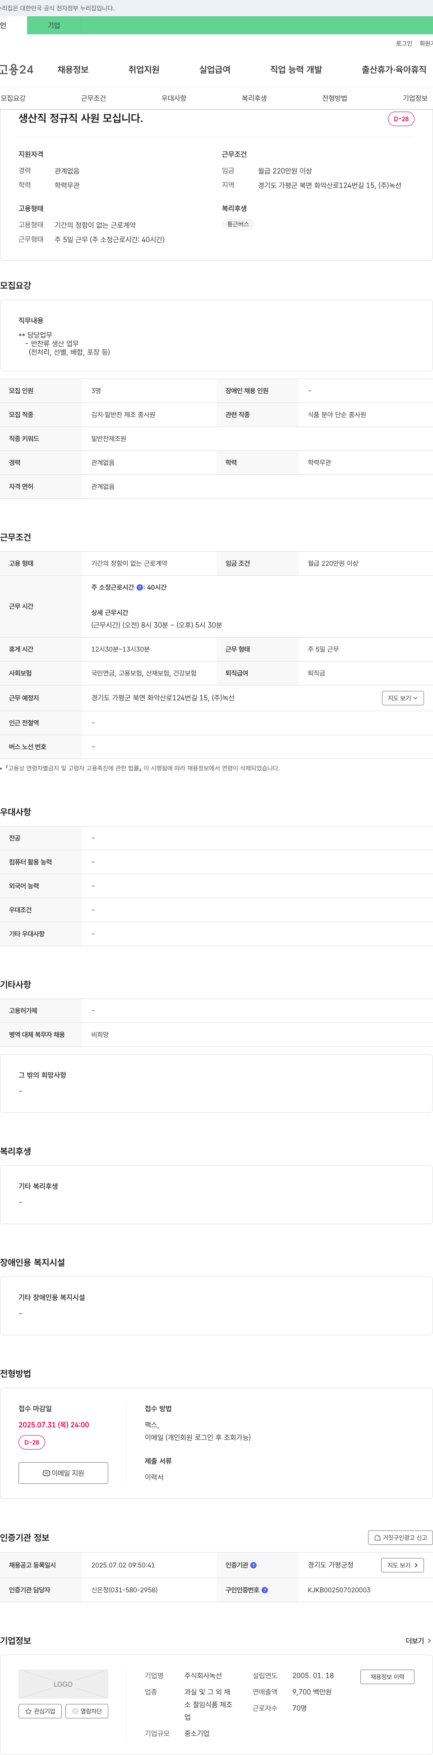This screenshot has height=1755, width=433.
Task: Jump to the 모집요강 section tab
Action: point(13,98)
